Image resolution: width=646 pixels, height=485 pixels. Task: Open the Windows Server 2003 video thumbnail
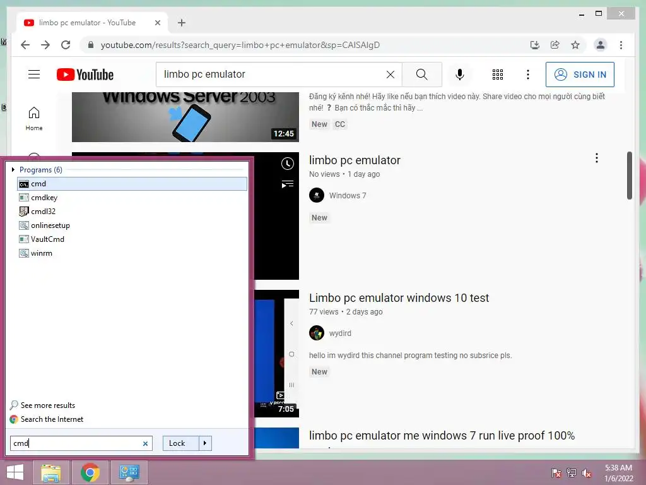coord(185,117)
